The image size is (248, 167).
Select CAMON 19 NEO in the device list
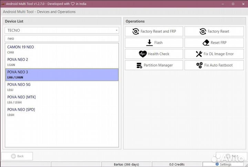point(62,50)
